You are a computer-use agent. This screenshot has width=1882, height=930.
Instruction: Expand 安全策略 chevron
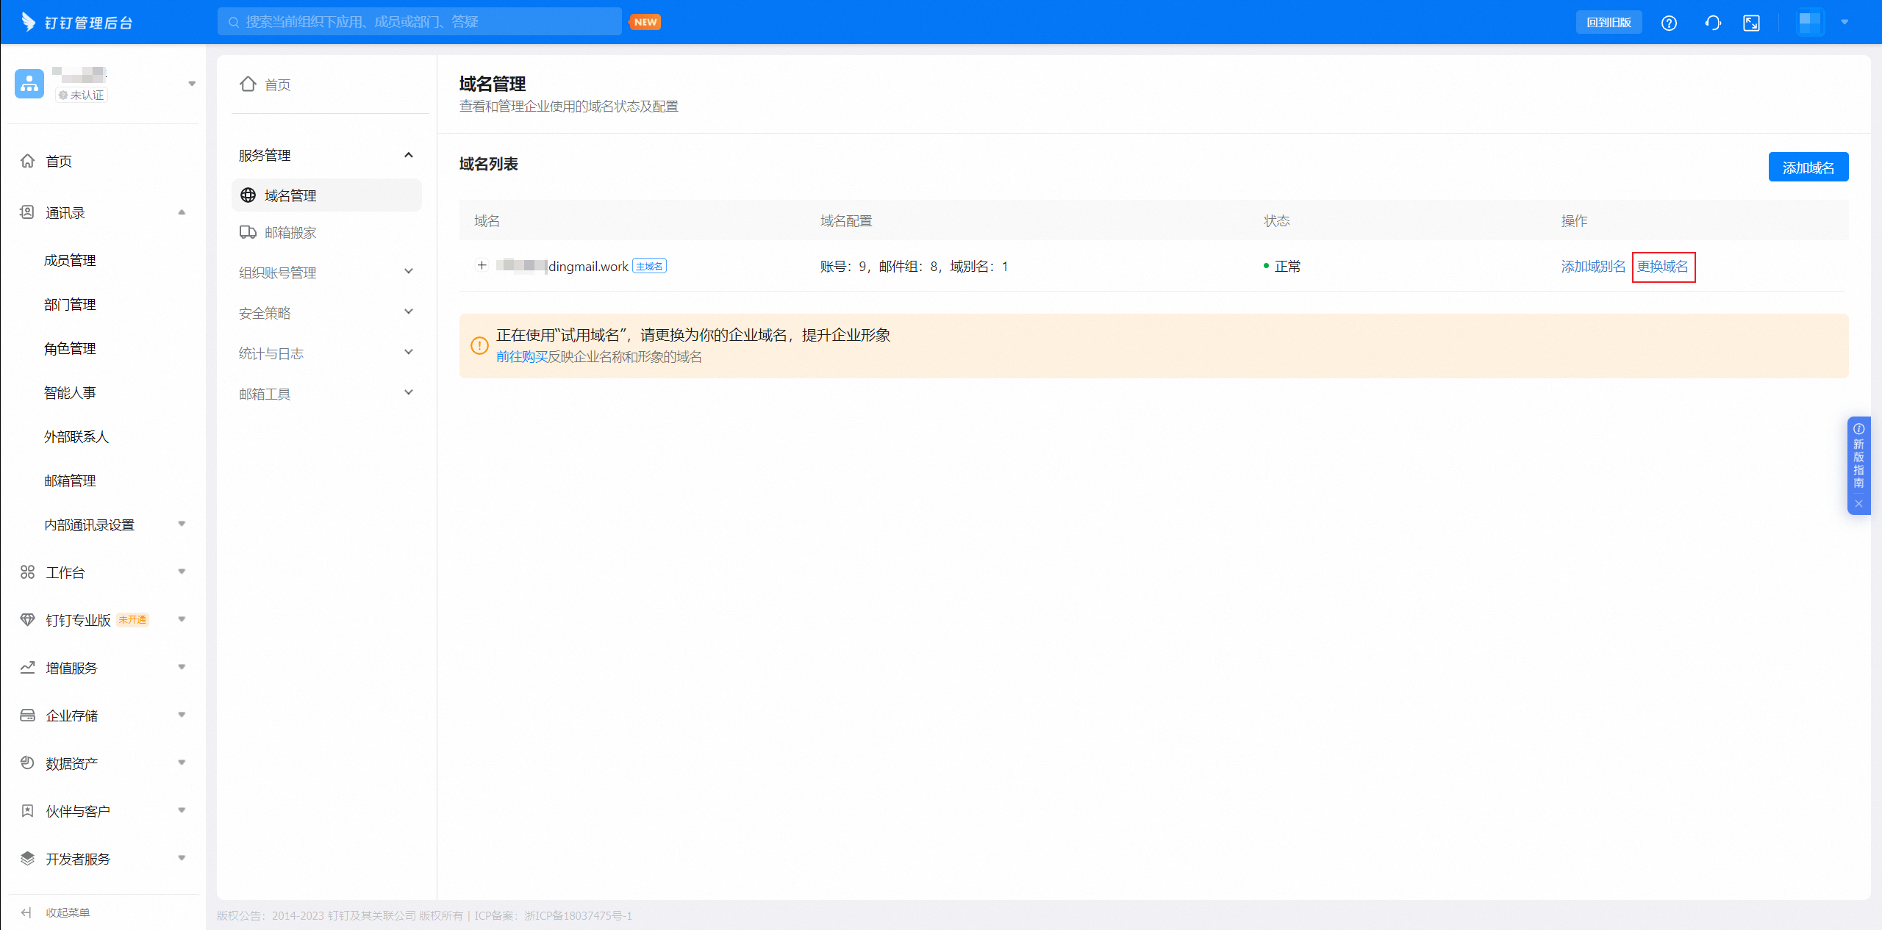point(409,312)
